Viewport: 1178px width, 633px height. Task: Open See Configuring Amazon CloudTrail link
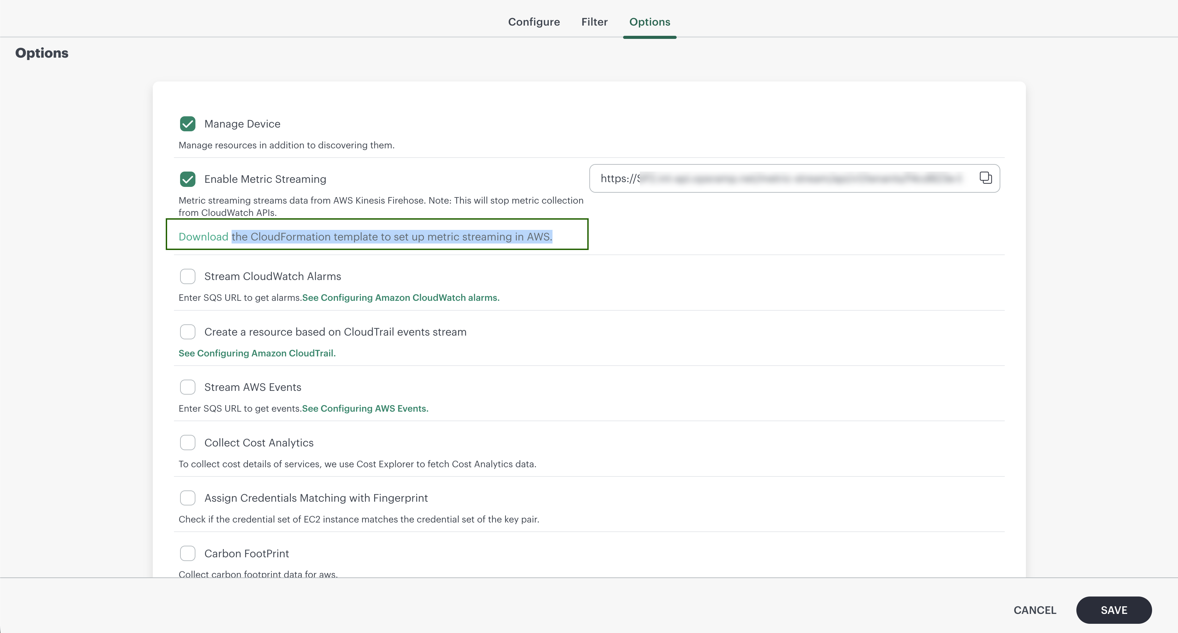[257, 353]
